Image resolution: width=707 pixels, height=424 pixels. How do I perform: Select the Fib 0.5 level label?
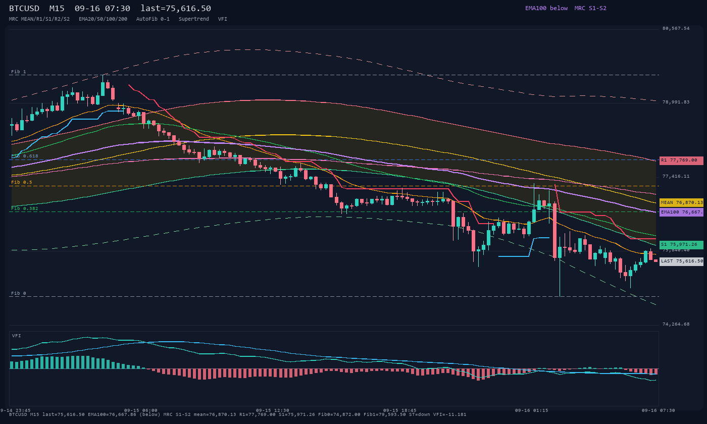click(x=22, y=182)
